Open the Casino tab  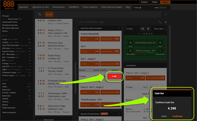(x=144, y=2)
